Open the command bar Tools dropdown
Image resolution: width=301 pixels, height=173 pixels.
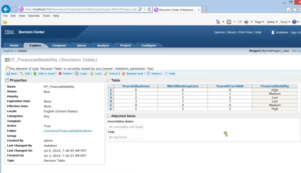285,22
